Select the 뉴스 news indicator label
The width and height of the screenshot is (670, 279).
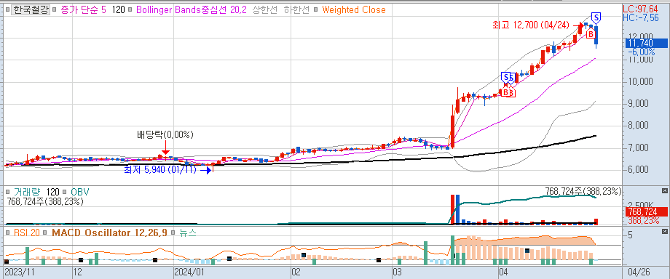188,233
